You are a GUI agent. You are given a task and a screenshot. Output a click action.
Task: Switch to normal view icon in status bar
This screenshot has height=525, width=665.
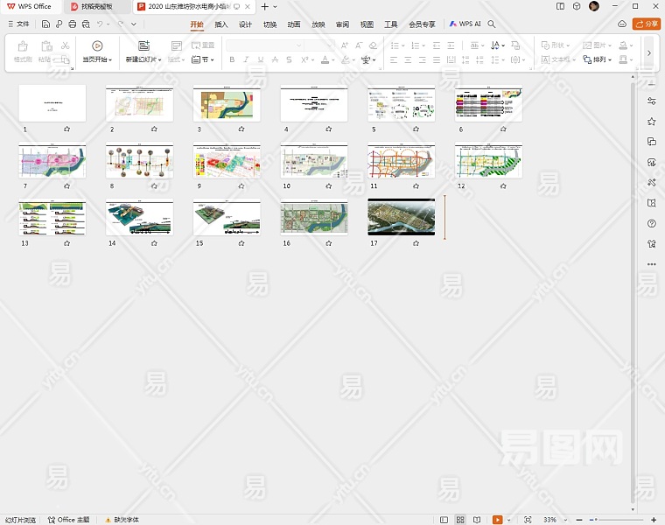[444, 520]
